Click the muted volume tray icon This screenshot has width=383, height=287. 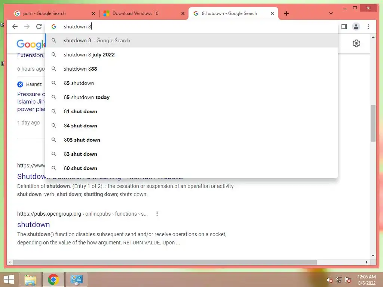(330, 280)
